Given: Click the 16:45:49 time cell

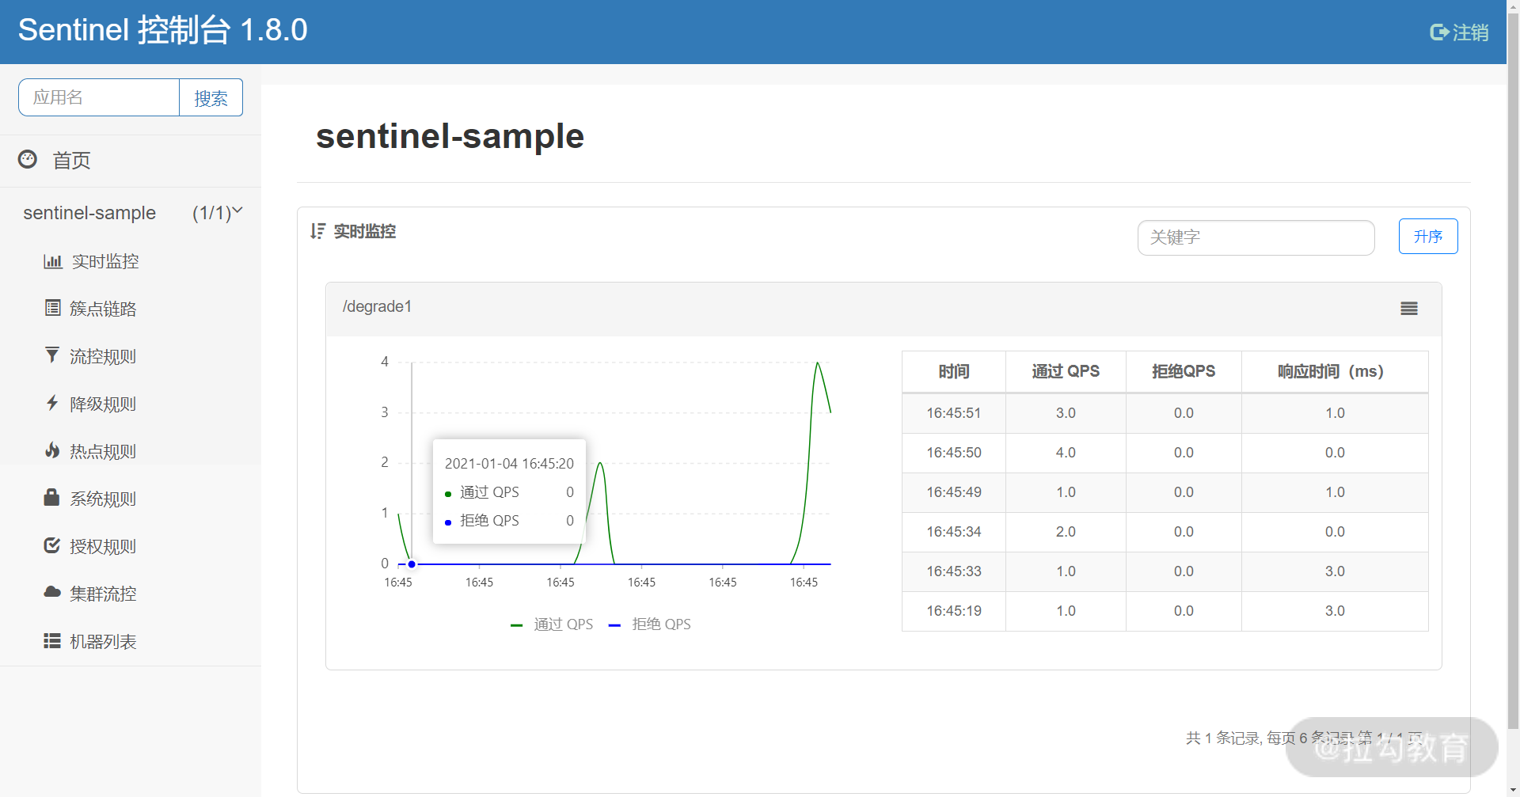Looking at the screenshot, I should [x=954, y=492].
